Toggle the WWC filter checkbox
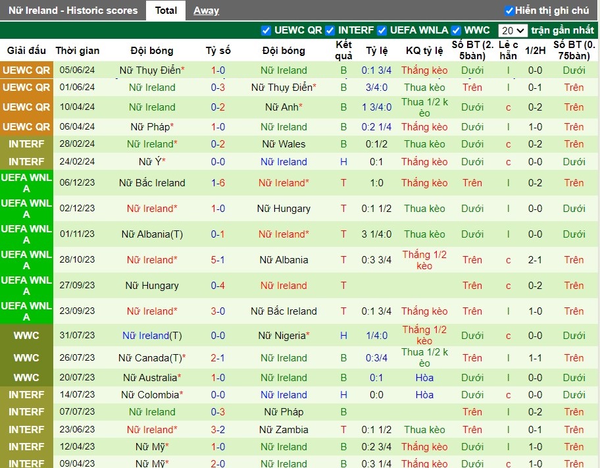The image size is (600, 468). (x=456, y=30)
